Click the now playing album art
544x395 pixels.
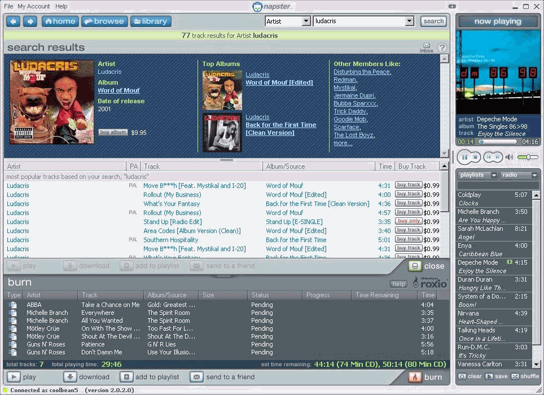498,72
